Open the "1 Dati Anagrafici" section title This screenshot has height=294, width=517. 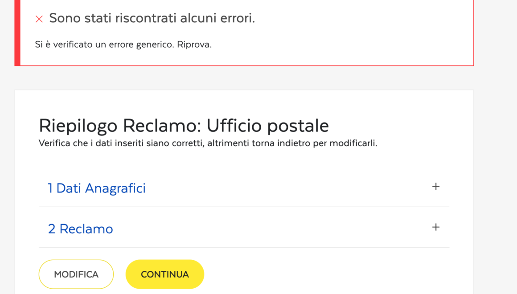coord(97,188)
